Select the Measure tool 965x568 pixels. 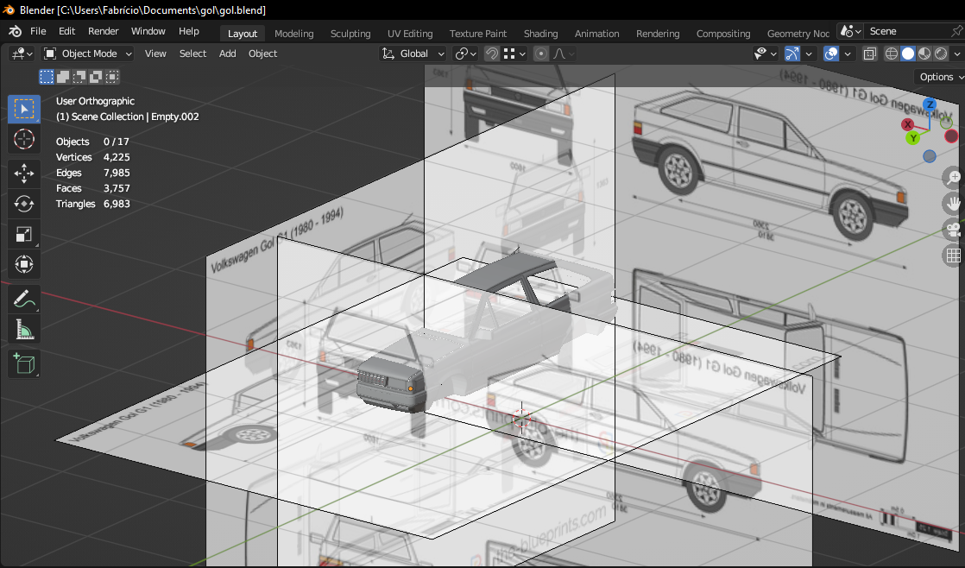tap(24, 331)
